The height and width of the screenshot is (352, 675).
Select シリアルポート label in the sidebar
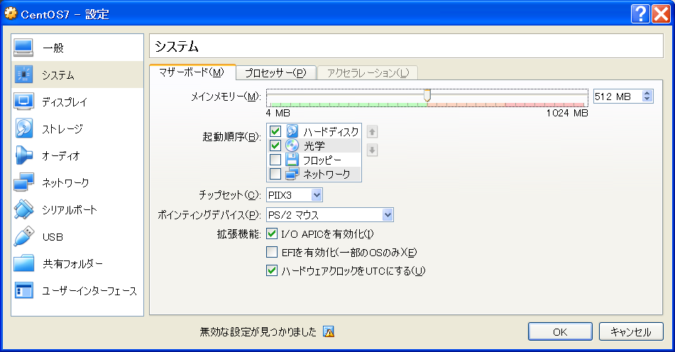(70, 209)
